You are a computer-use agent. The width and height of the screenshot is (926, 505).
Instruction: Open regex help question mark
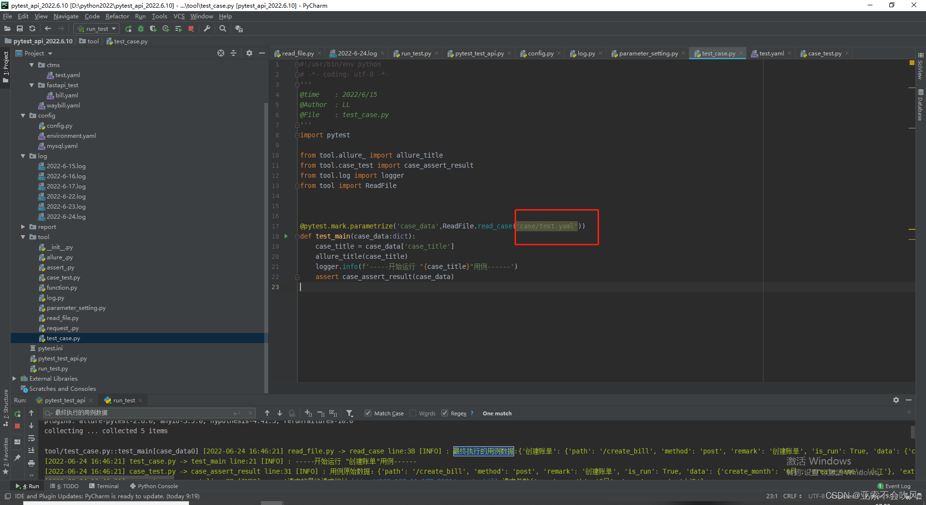[472, 413]
